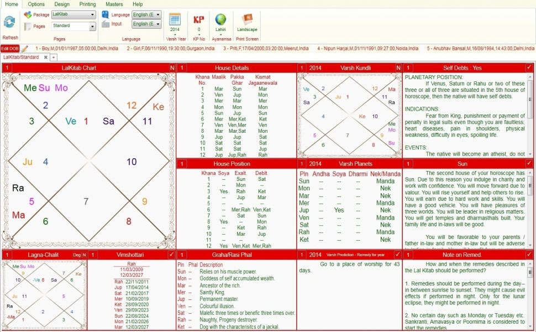Switch to the Home ribbon tab

12,4
